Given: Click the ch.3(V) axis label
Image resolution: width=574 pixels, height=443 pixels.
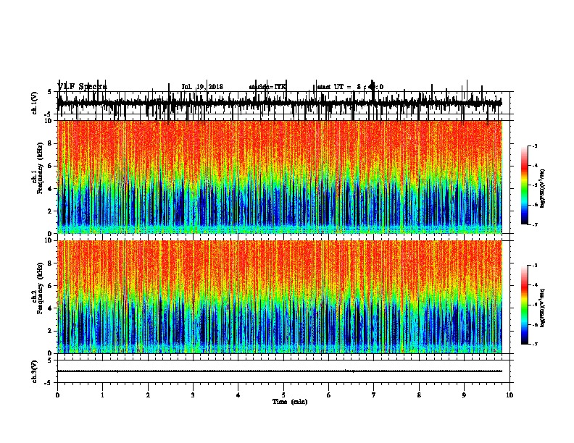Looking at the screenshot, I should coord(34,371).
